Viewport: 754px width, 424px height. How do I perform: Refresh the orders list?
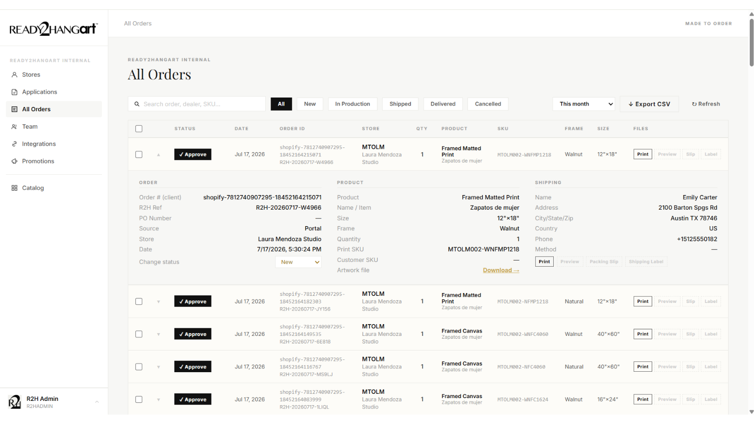[706, 104]
